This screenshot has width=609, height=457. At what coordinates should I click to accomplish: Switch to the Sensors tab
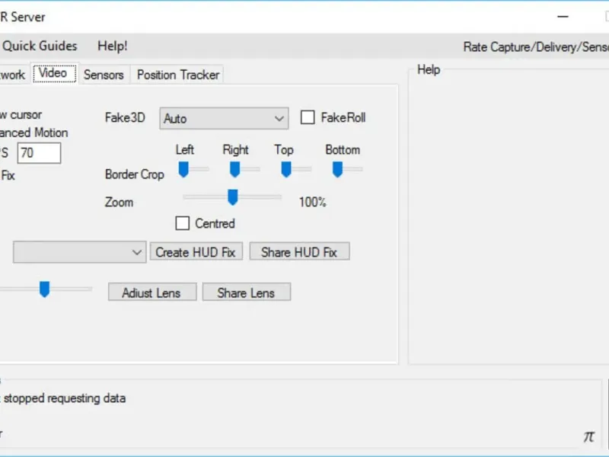point(104,75)
